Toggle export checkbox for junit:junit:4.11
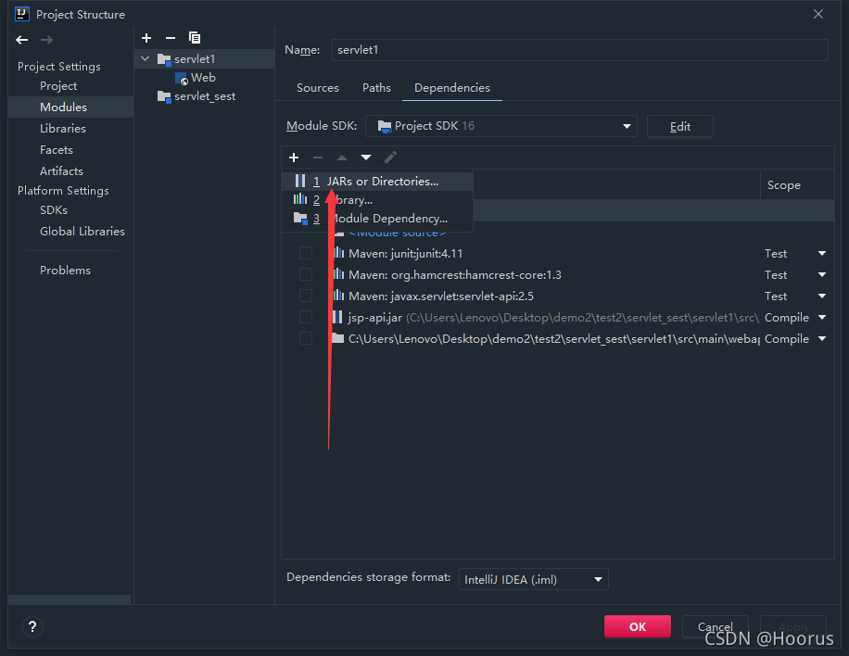 [x=306, y=253]
